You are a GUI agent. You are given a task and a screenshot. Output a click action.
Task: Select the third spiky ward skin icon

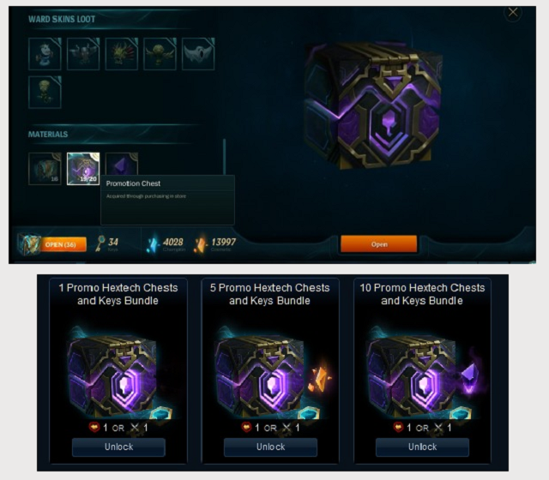coord(122,54)
